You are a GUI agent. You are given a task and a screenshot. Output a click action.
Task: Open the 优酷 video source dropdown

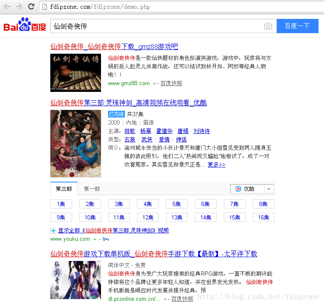(269, 189)
